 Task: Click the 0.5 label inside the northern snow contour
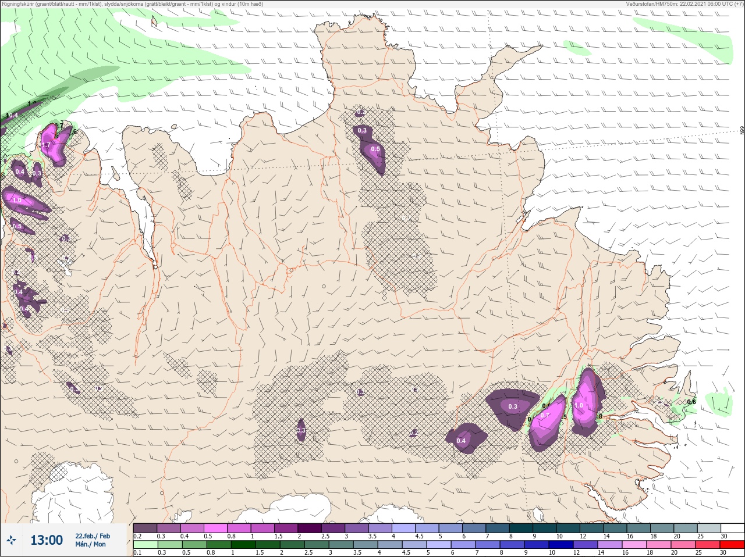[x=375, y=149]
